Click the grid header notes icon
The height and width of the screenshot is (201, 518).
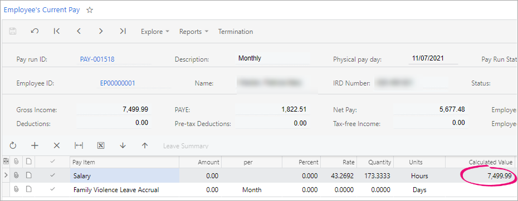[29, 162]
